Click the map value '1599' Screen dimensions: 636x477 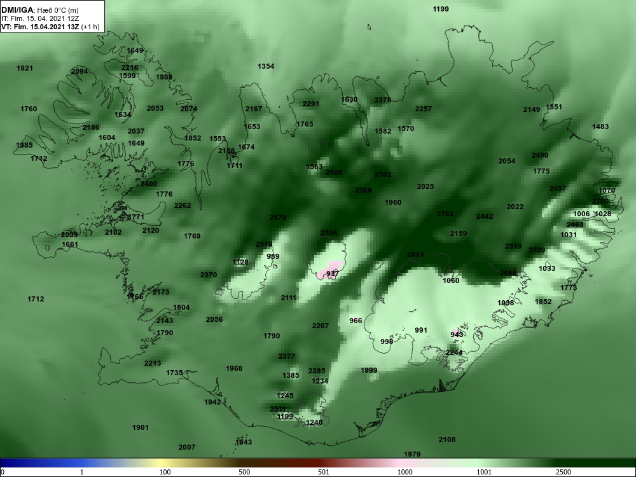tap(127, 76)
